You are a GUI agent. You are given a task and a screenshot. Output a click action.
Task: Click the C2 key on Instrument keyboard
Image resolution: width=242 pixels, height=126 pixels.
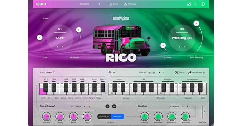click(92, 93)
